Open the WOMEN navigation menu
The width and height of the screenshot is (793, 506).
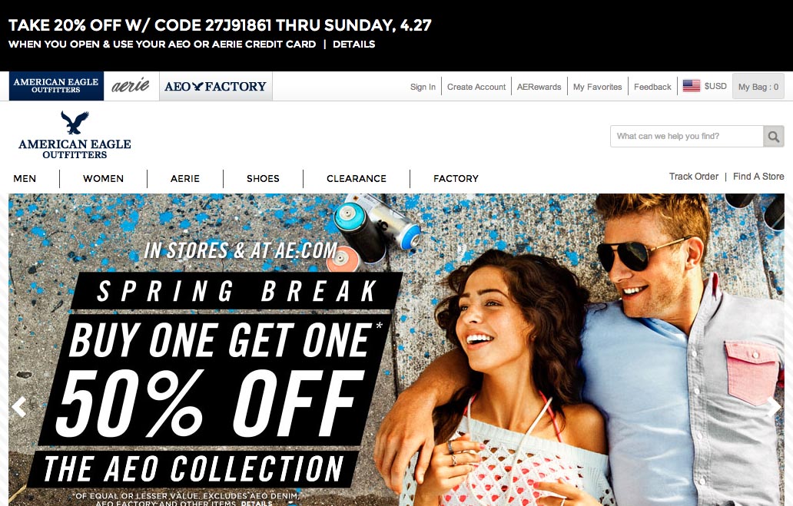click(x=103, y=178)
